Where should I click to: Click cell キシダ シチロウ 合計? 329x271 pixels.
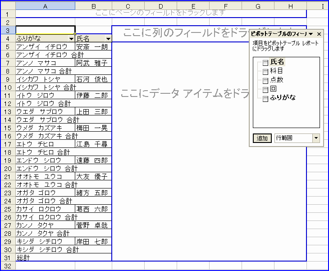pyautogui.click(x=64, y=250)
